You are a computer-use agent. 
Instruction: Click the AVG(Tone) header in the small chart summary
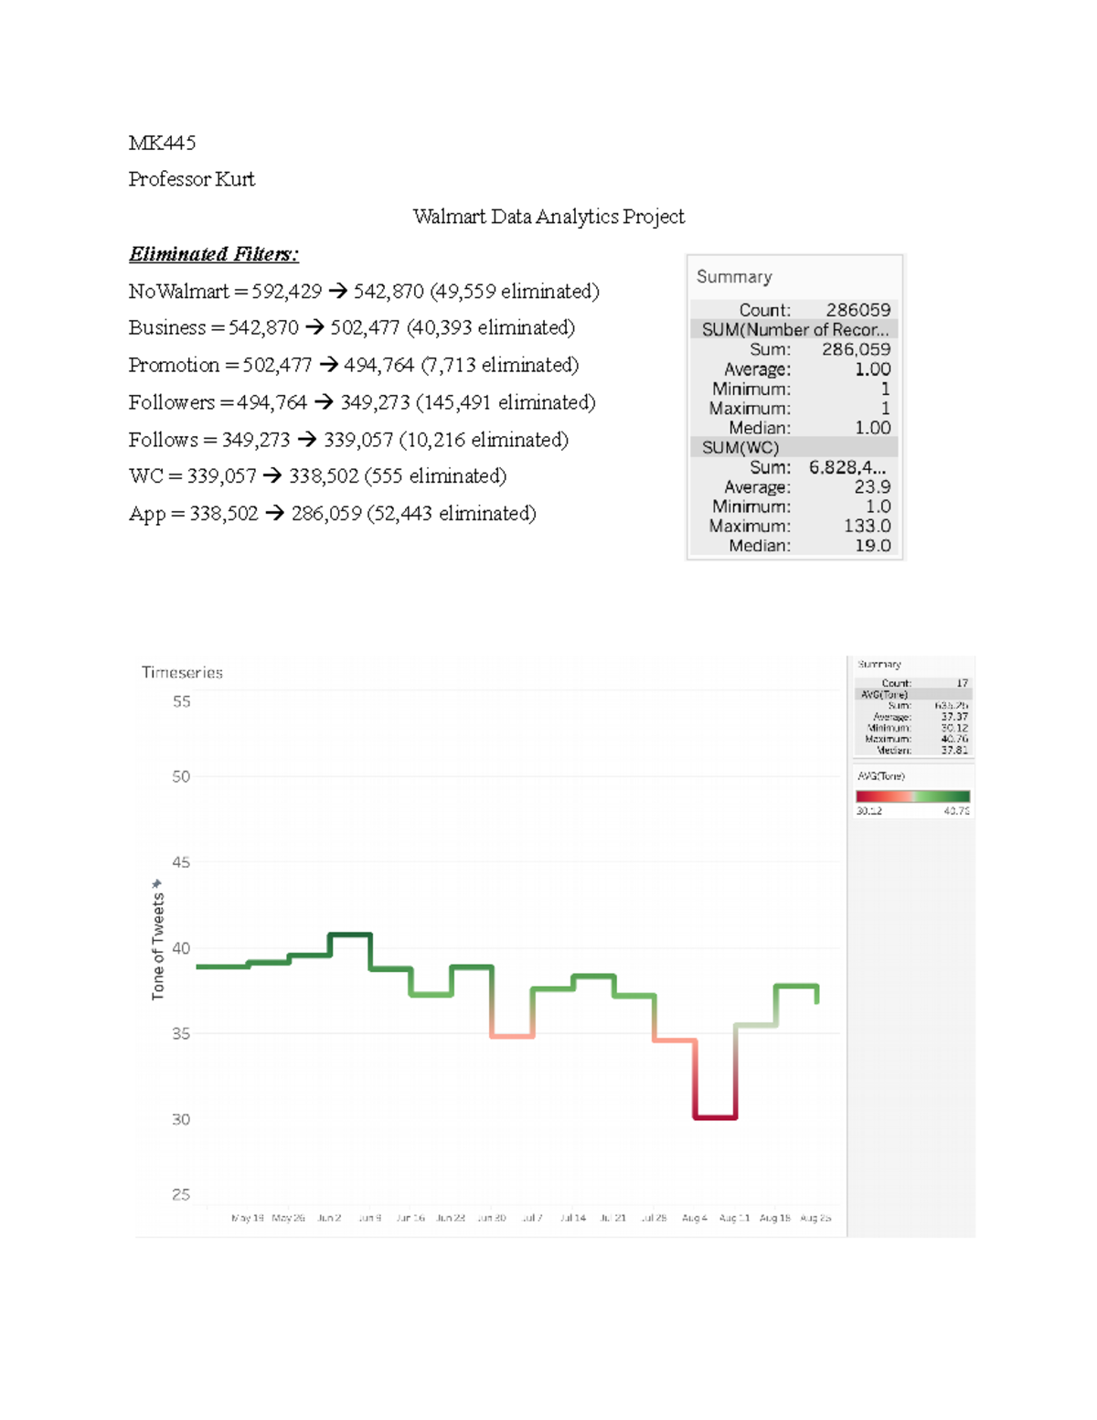tap(884, 695)
